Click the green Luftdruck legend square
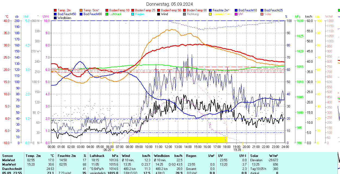340x174 pixels. (107, 14)
